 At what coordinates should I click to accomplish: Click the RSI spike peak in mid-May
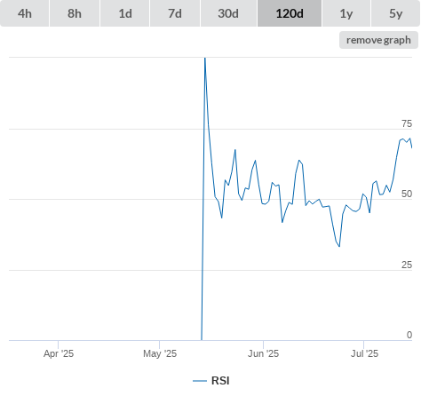[205, 59]
